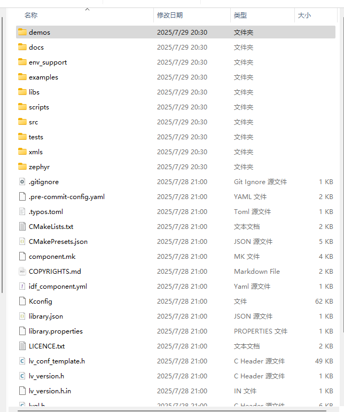The width and height of the screenshot is (344, 412).
Task: Sort by 修改日期 column header
Action: click(x=169, y=15)
